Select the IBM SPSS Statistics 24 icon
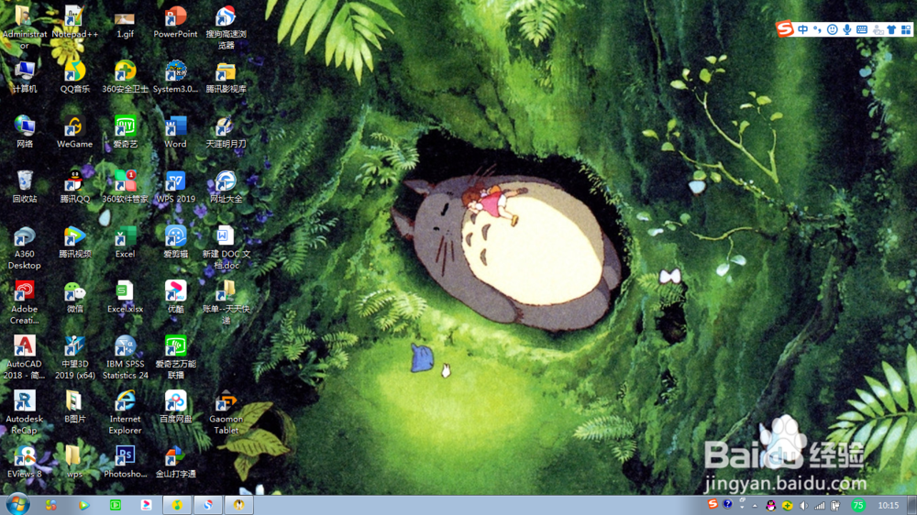This screenshot has height=515, width=917. tap(125, 357)
